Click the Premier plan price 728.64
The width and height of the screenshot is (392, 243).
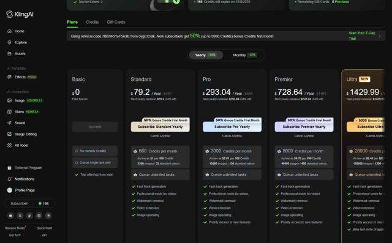pos(290,92)
